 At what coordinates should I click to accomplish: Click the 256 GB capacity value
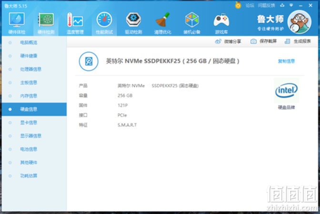click(125, 96)
